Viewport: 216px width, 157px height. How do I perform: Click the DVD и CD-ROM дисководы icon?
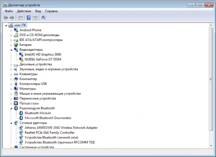click(16, 35)
